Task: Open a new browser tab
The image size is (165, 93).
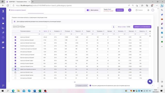Action: pyautogui.click(x=33, y=2)
